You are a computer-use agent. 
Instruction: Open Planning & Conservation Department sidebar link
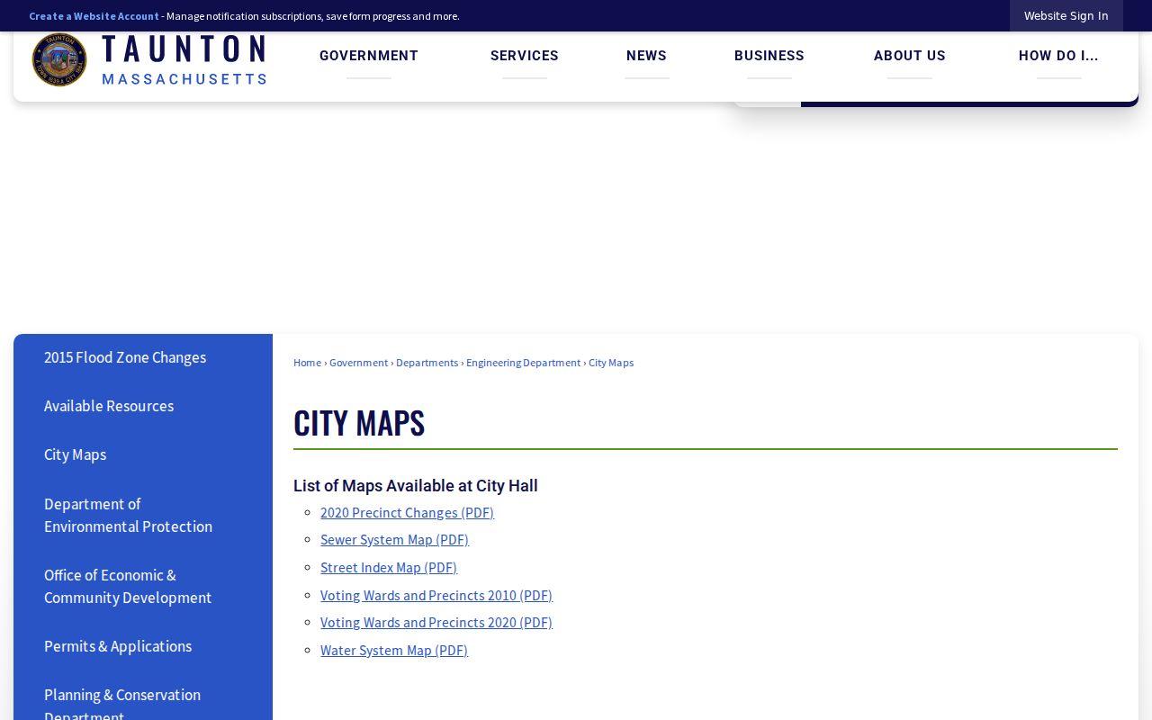click(122, 703)
